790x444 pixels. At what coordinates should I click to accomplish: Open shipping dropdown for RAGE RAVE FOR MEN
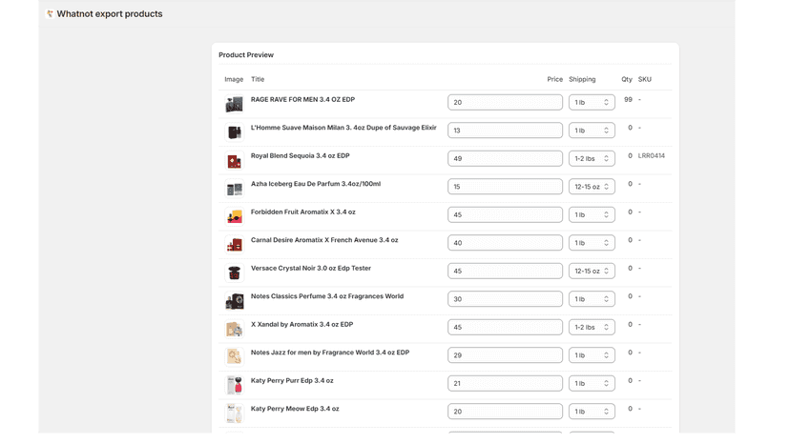pos(592,102)
